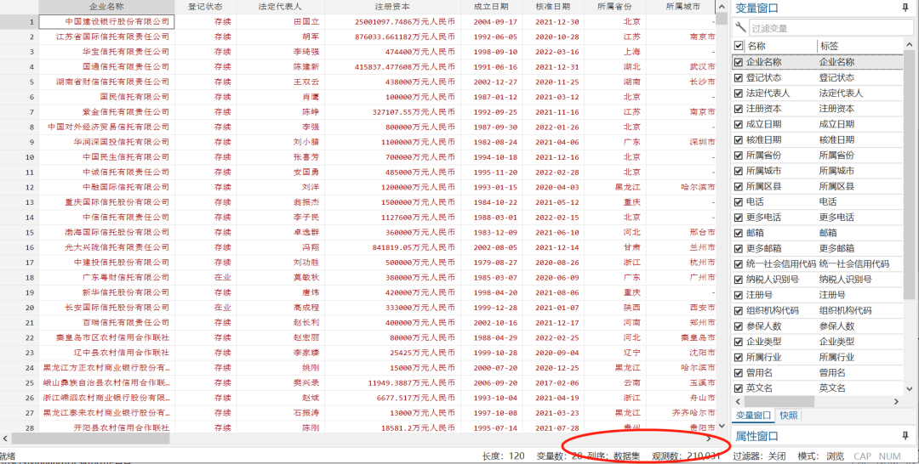Click the 模式: 浏览 status bar entry

821,456
